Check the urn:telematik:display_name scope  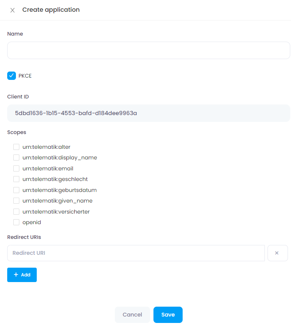(16, 157)
